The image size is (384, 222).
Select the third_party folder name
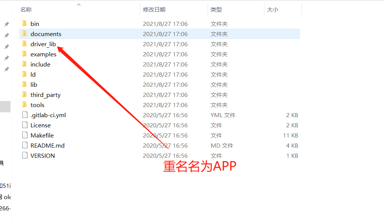(x=46, y=95)
